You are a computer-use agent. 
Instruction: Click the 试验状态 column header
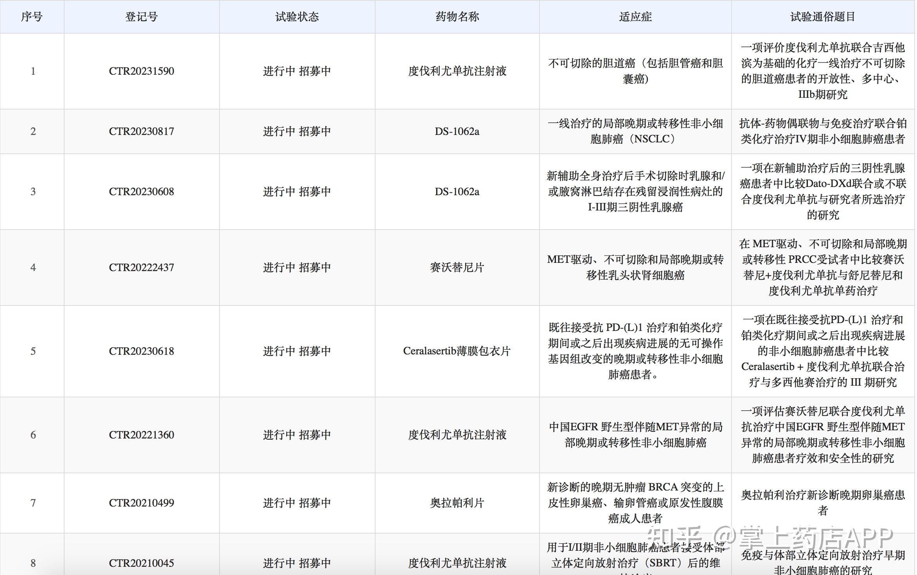(297, 17)
